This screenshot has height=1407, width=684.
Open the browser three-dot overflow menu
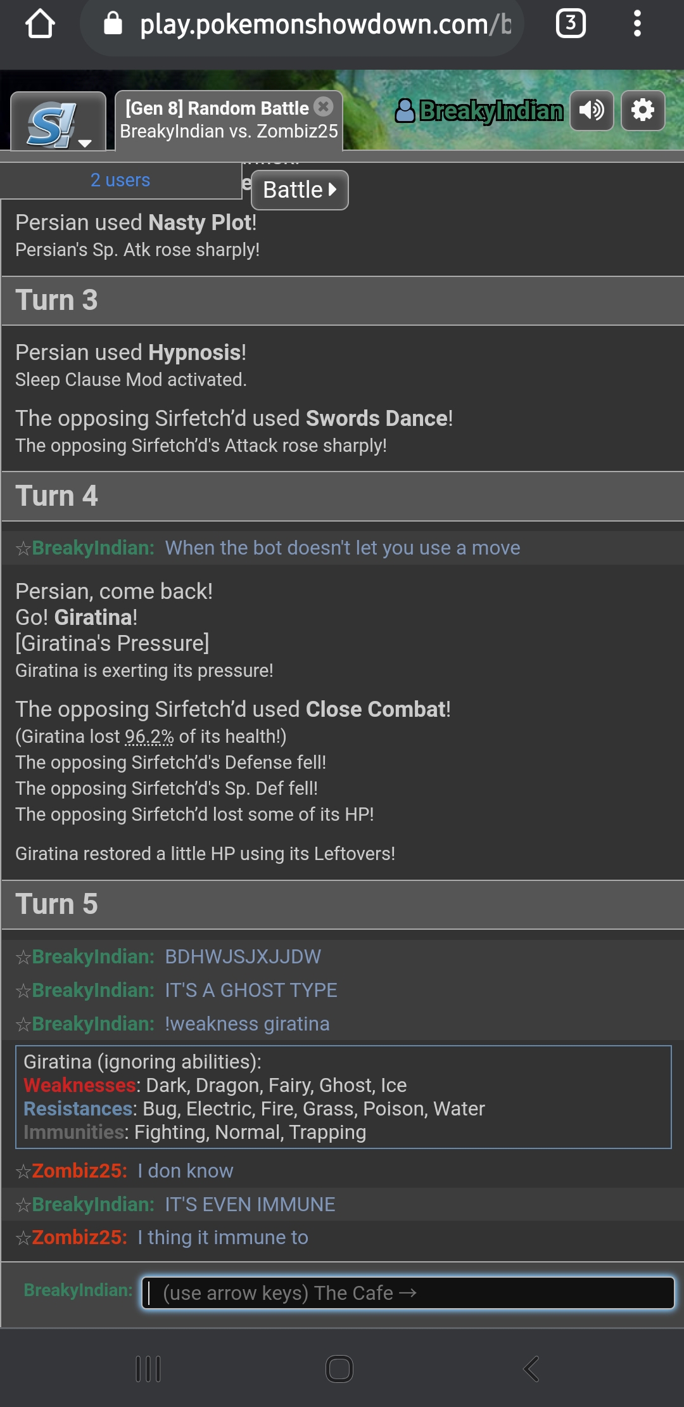pyautogui.click(x=637, y=24)
